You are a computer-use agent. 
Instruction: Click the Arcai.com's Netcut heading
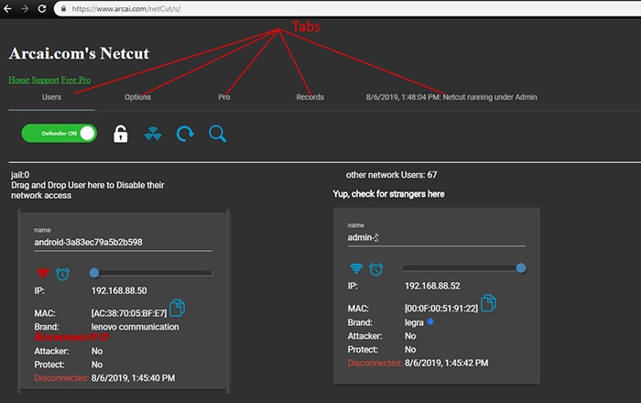[x=79, y=53]
